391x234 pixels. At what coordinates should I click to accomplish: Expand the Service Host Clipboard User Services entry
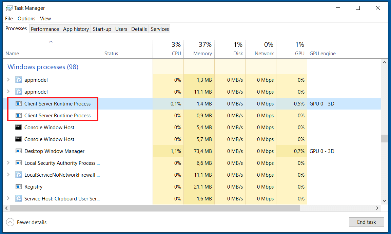click(8, 198)
